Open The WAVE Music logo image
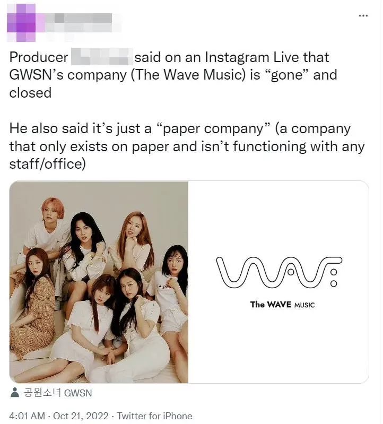Image resolution: width=383 pixels, height=424 pixels. pos(278,282)
